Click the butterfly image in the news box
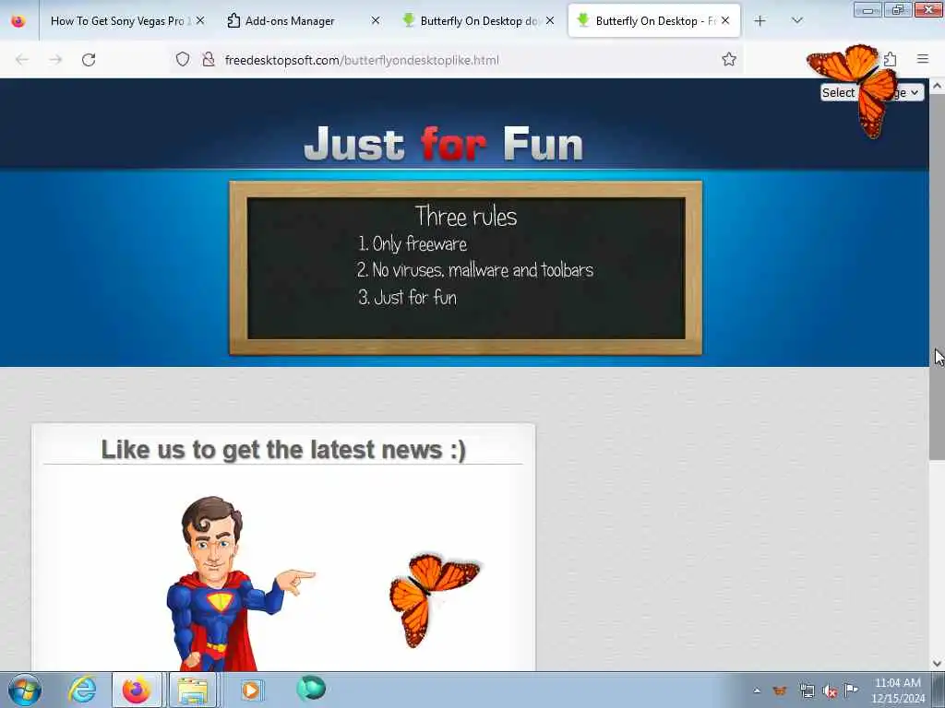This screenshot has width=945, height=708. click(434, 599)
